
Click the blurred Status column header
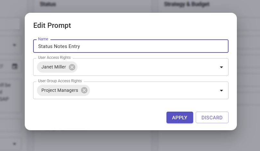click(48, 4)
